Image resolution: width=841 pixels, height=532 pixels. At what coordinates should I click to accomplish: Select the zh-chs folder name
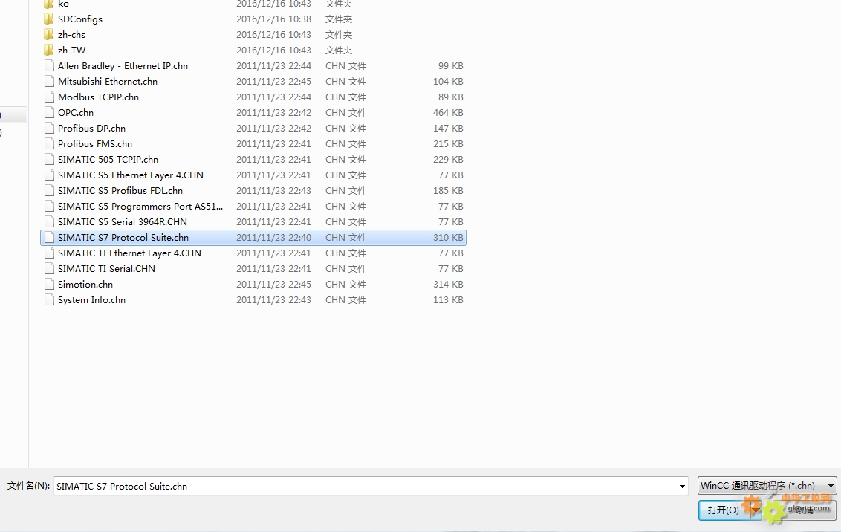coord(71,34)
